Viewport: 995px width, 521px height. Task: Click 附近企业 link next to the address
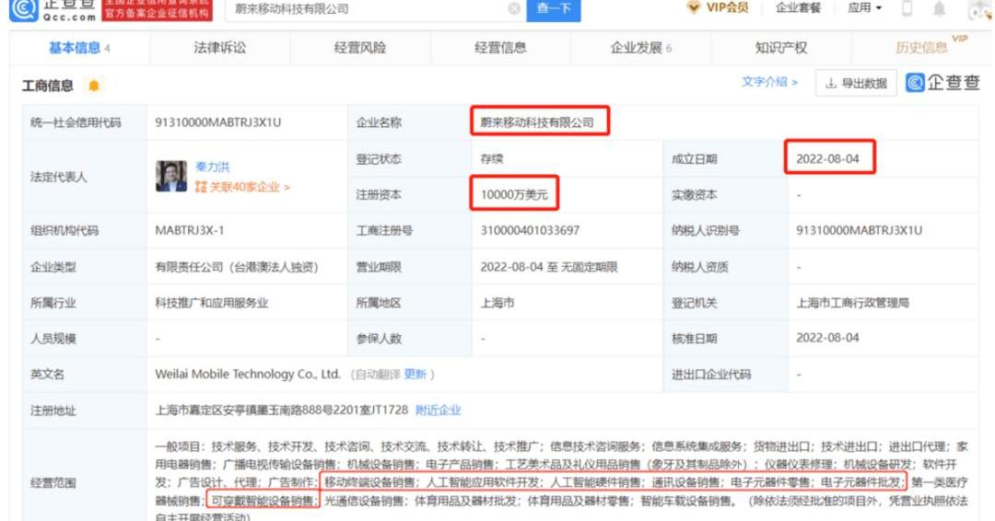click(x=438, y=411)
